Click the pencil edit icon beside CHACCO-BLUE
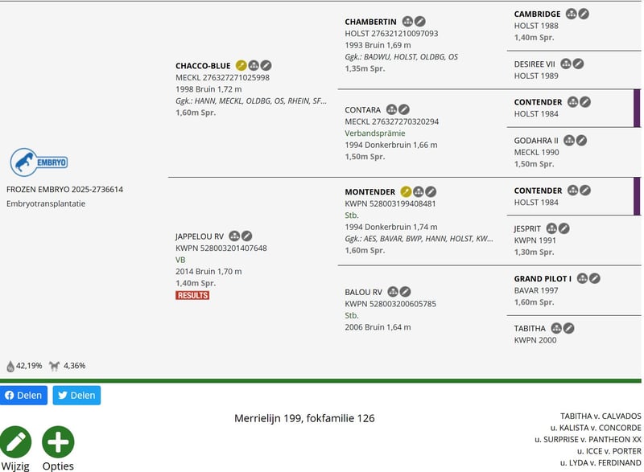This screenshot has height=472, width=644. 266,65
